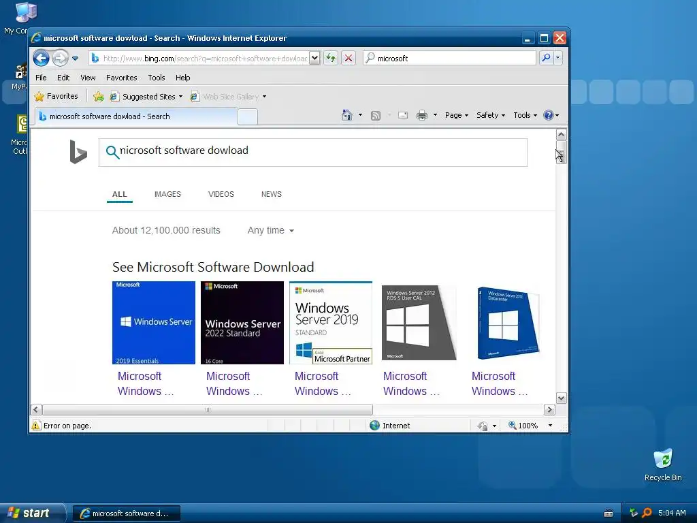Click the Back navigation button

[x=41, y=58]
